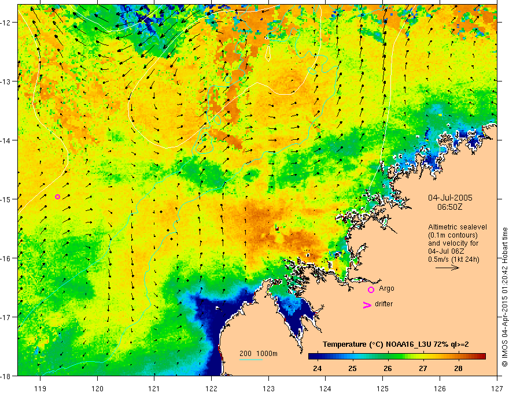The height and width of the screenshot is (393, 509).
Task: Click the '0.5m/s (1kt 24h)' text line
Action: click(x=453, y=259)
